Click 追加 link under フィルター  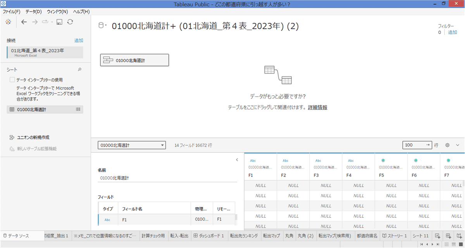[453, 33]
